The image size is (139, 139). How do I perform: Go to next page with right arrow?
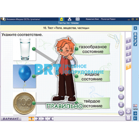(135, 113)
